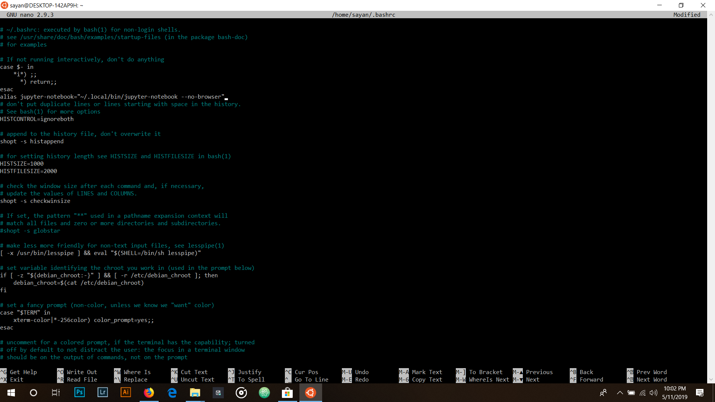The height and width of the screenshot is (402, 715).
Task: Click the Ubuntu terminal taskbar icon
Action: (310, 392)
